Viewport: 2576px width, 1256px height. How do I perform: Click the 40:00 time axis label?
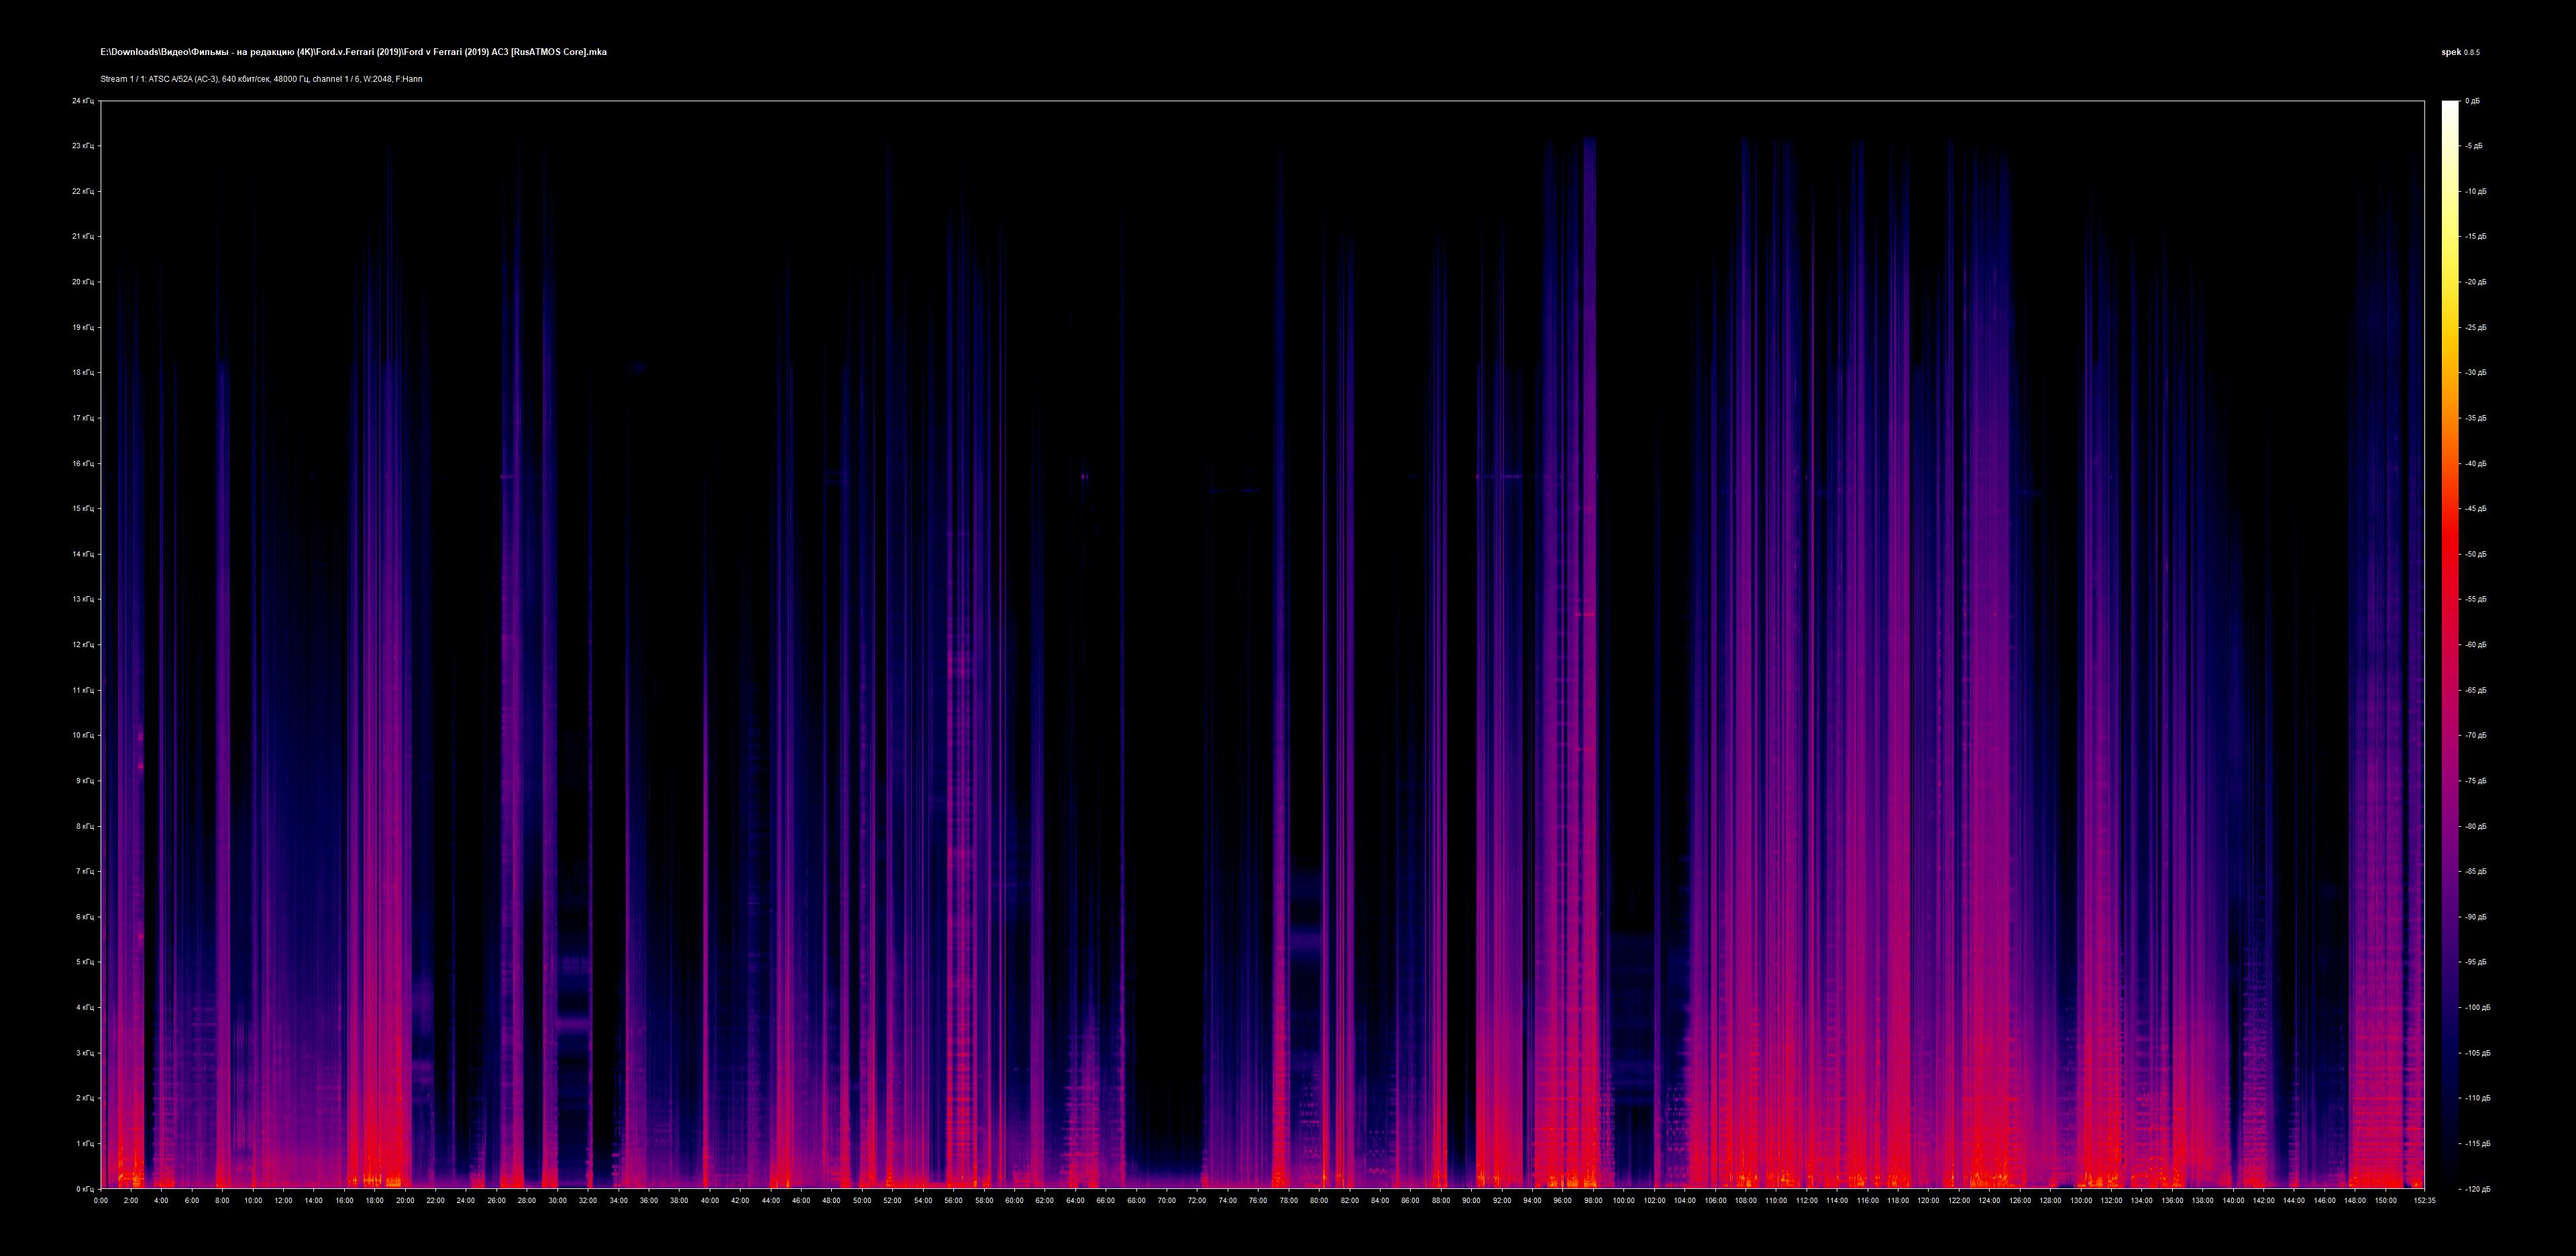[x=710, y=1201]
